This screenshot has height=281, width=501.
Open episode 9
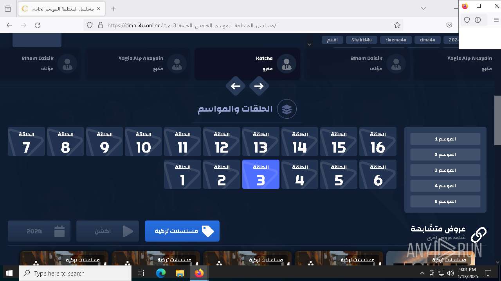pos(105,142)
